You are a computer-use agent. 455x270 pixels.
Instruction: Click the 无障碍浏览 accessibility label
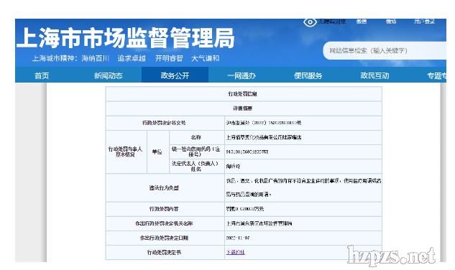pyautogui.click(x=332, y=21)
